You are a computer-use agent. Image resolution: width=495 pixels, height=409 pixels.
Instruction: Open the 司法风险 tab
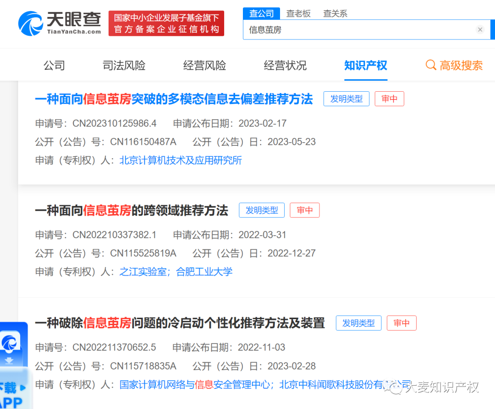124,66
